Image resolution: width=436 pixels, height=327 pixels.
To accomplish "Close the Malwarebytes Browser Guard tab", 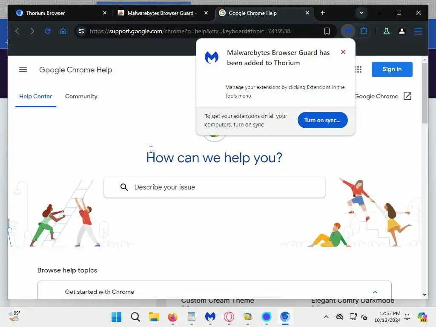I will [206, 13].
